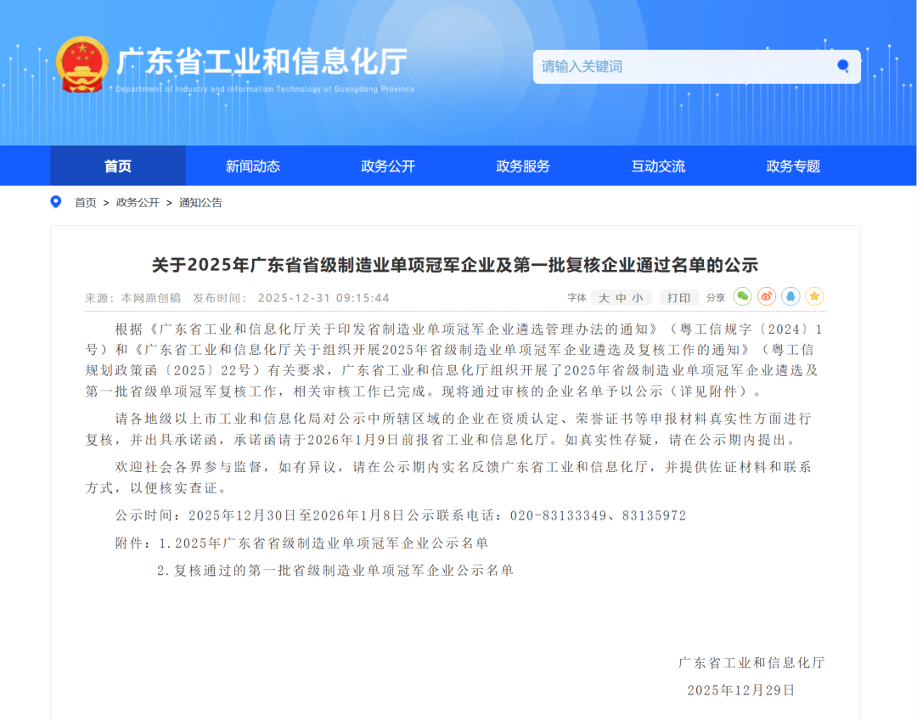Screen dimensions: 917x720
Task: Open the 互动交流 navigation menu
Action: point(658,166)
